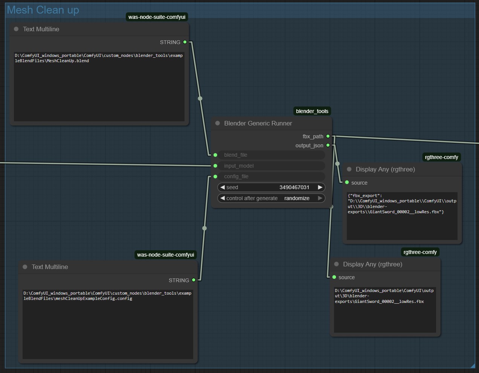Collapse the upper Display Any (rgthree) node dot
The image size is (479, 373).
click(x=349, y=169)
